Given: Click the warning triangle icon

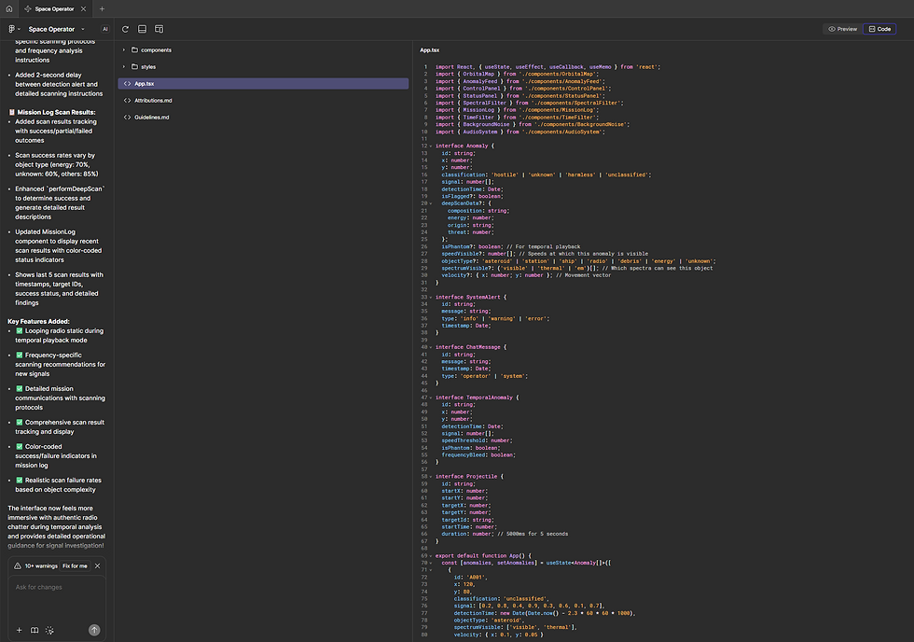Looking at the screenshot, I should coord(18,565).
